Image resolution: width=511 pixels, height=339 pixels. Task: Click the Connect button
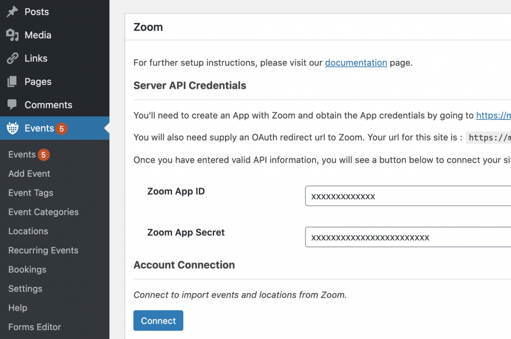coord(158,321)
